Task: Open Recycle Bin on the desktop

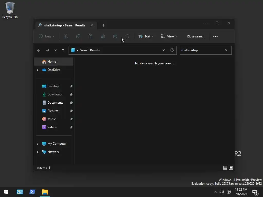Action: point(10,10)
